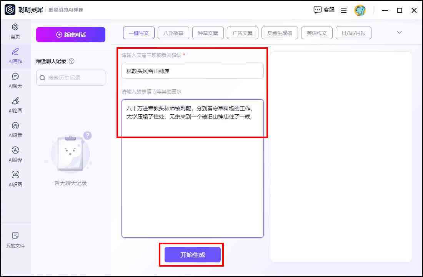
Task: Select the 种草文案 tab
Action: (x=208, y=33)
